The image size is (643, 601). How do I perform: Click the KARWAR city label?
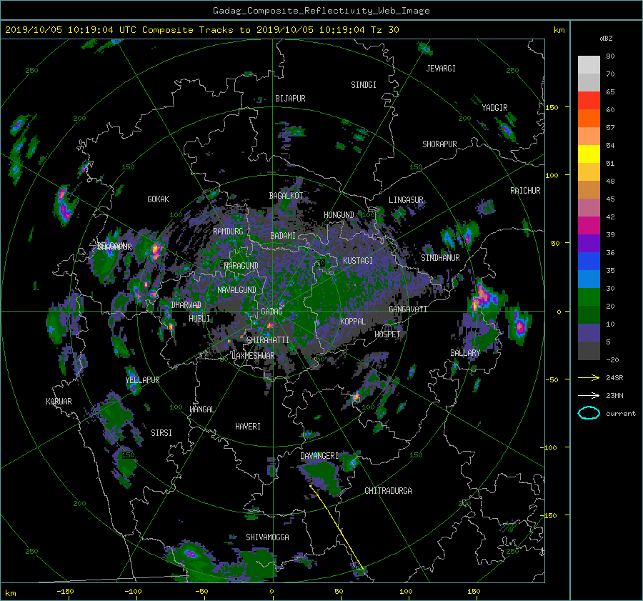coord(59,402)
